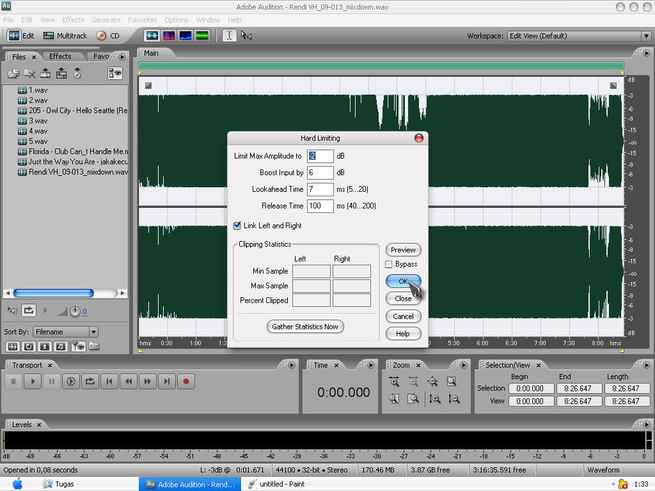Click Zoom In Vertically icon
The height and width of the screenshot is (491, 655).
coord(435,399)
